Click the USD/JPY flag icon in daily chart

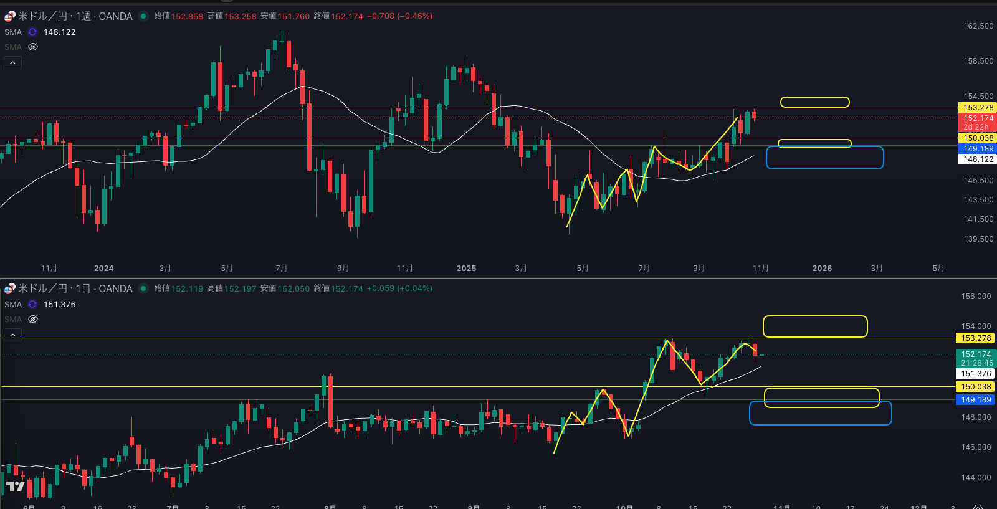pos(9,288)
